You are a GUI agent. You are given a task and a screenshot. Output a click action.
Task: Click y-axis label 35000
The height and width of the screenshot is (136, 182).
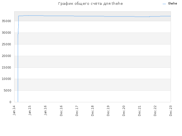(x=6, y=21)
